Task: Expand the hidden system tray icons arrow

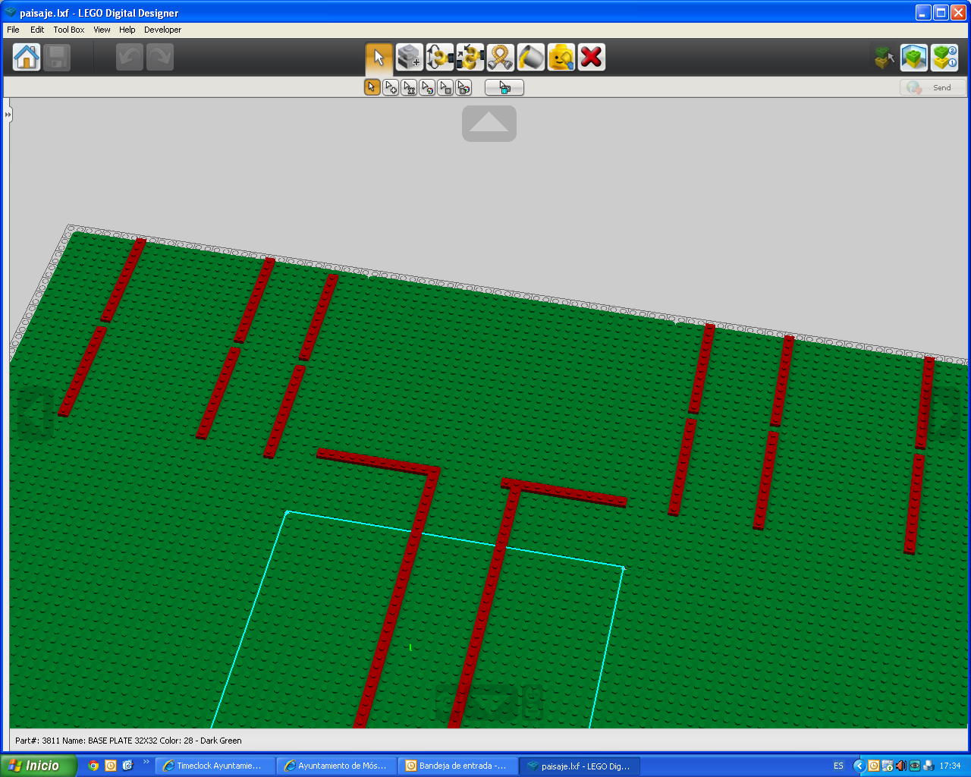Action: (x=859, y=766)
